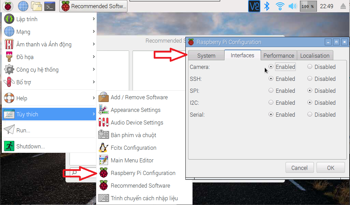Switch to the System tab
The width and height of the screenshot is (350, 205).
point(206,55)
